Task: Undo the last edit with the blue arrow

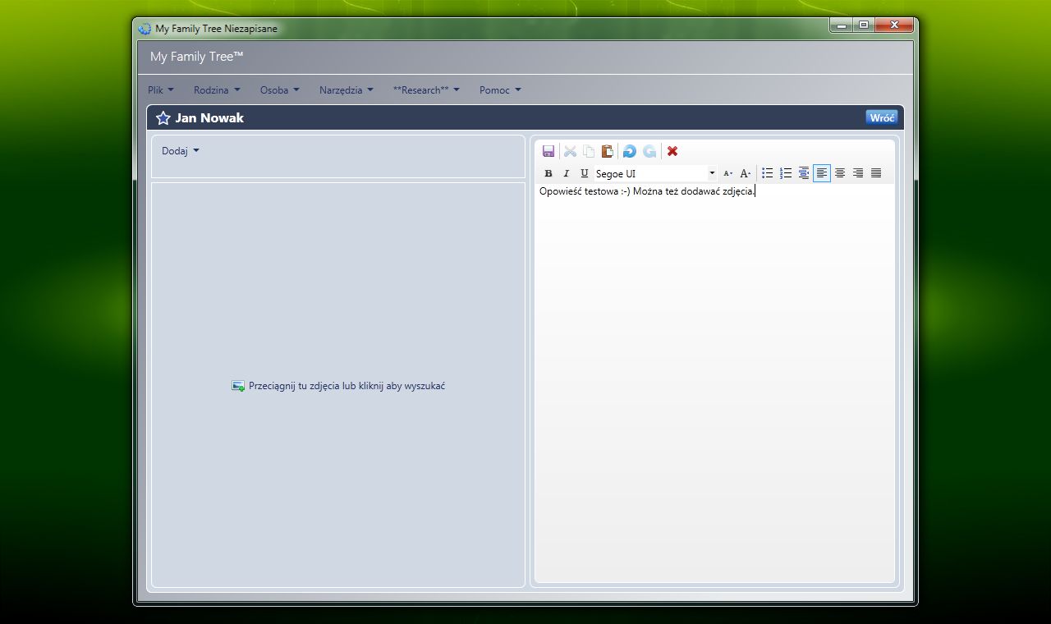Action: 630,151
